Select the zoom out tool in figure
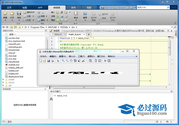Image resolution: width=179 pixels, height=125 pixels. pos(67,61)
